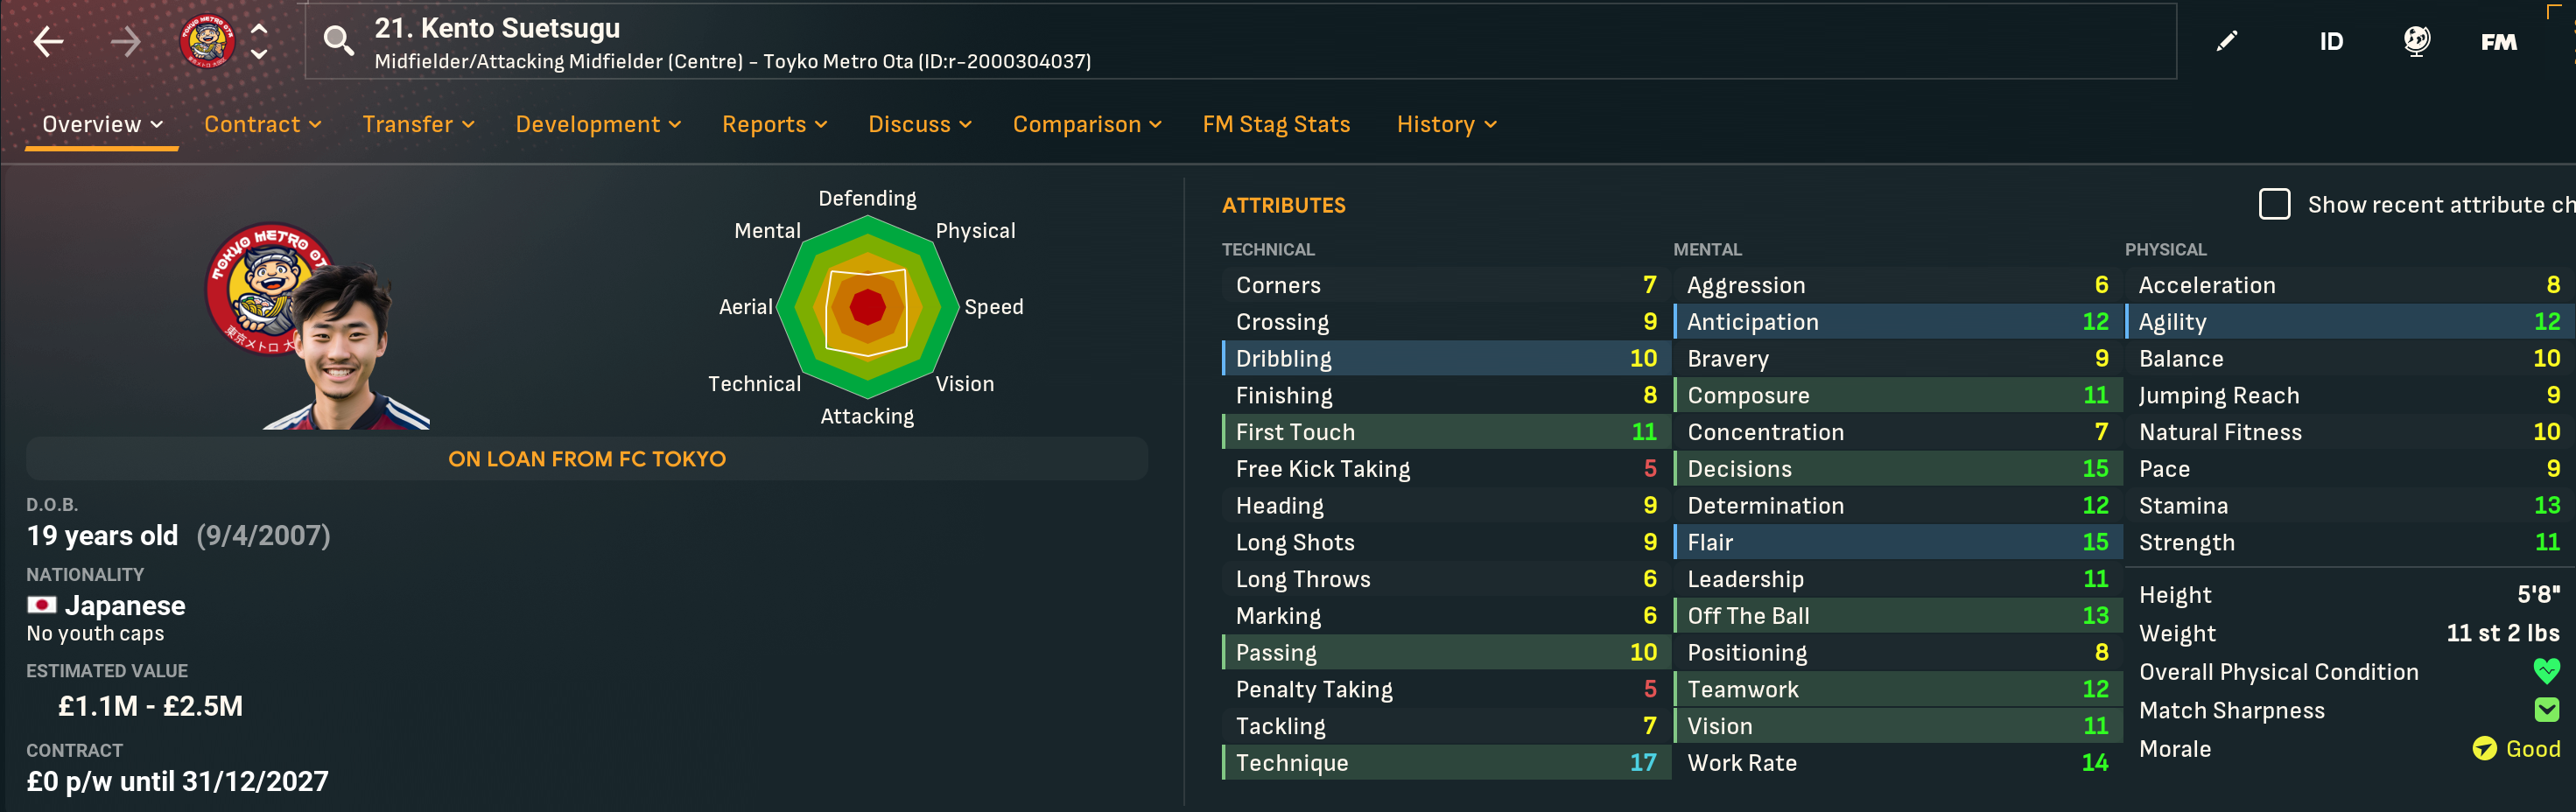Open search with the magnifier icon

[338, 41]
